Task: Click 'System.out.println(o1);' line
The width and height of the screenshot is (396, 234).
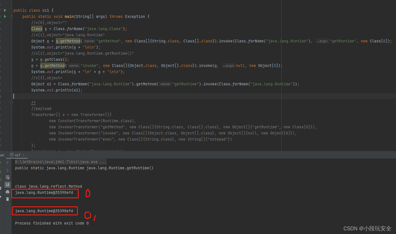Action: (57, 90)
